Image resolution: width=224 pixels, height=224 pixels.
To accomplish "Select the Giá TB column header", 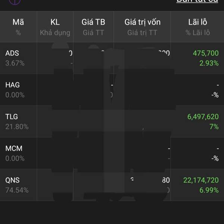I will (x=93, y=27).
